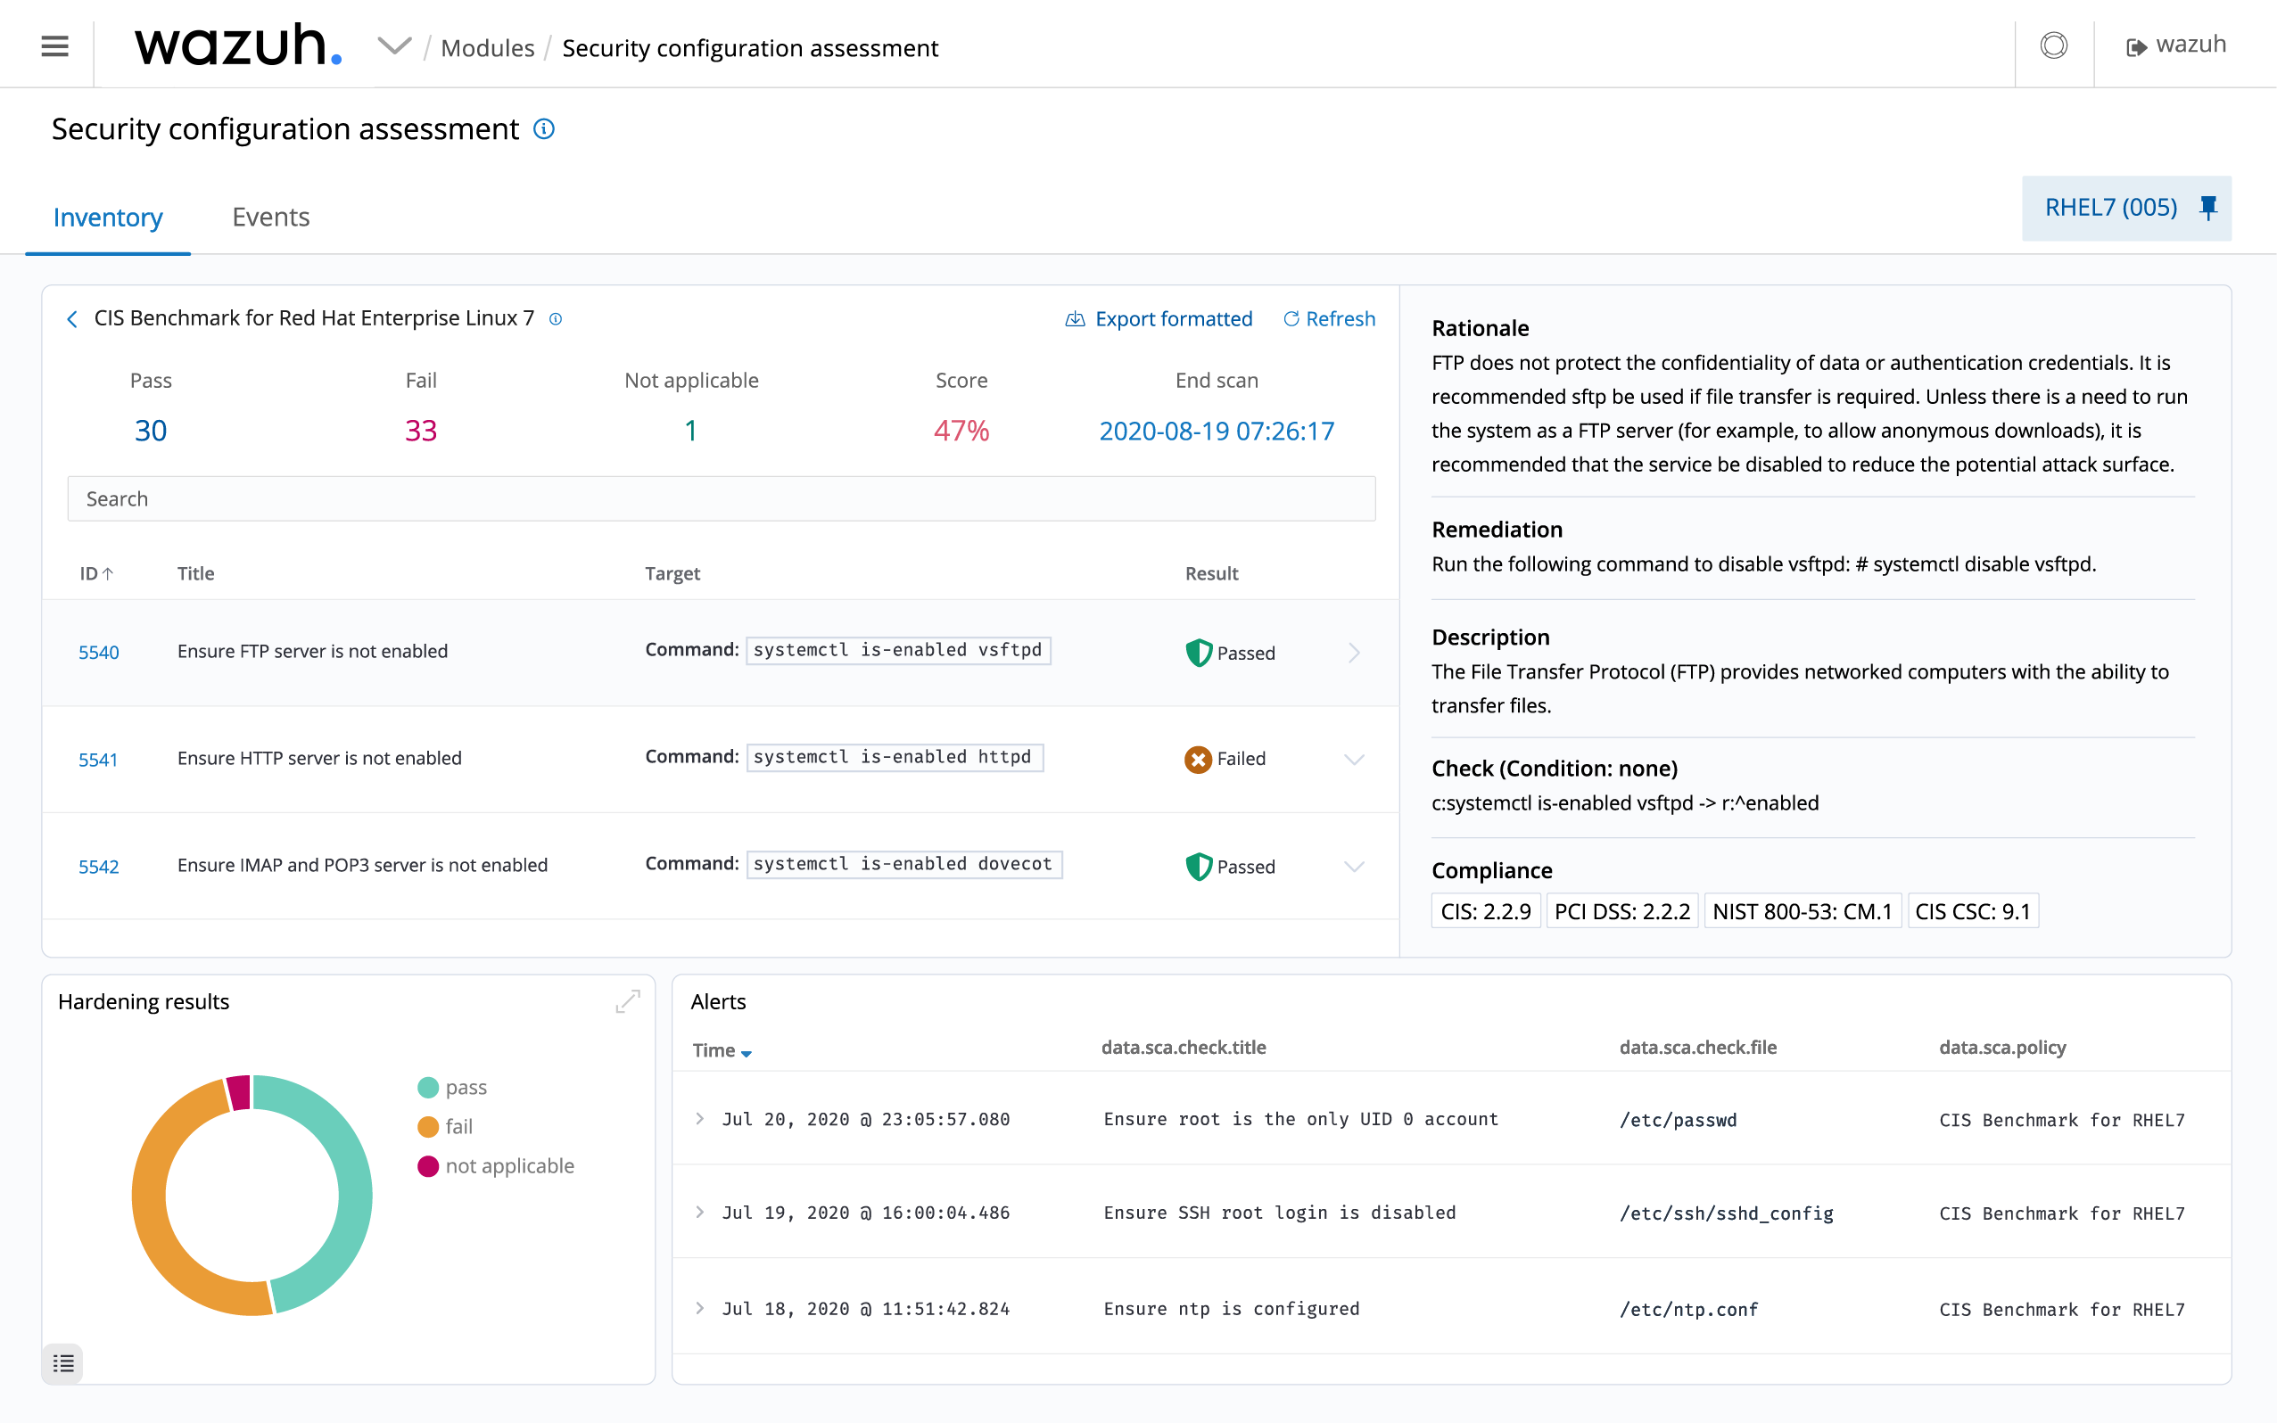Image resolution: width=2277 pixels, height=1423 pixels.
Task: Open check ID 5540
Action: click(99, 653)
